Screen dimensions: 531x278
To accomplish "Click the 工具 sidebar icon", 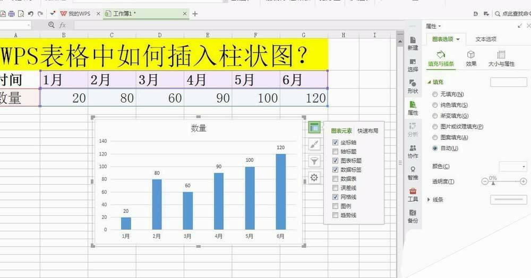I will pos(413,195).
